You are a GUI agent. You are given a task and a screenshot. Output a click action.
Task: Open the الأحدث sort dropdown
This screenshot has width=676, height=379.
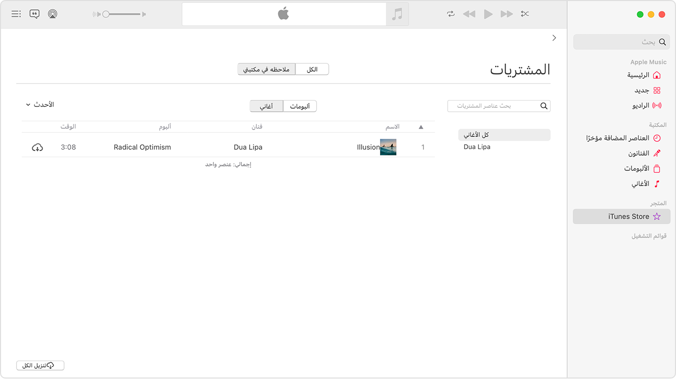(40, 104)
